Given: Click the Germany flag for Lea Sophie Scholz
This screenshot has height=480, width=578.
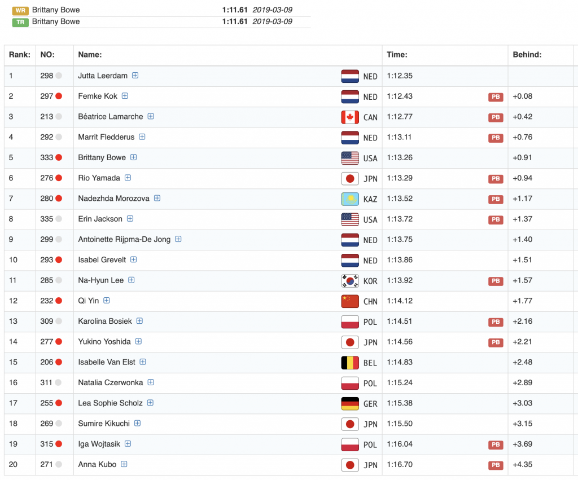Looking at the screenshot, I should (350, 404).
